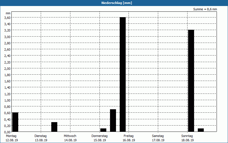Click the Montag axis label
The height and width of the screenshot is (143, 228).
tap(11, 136)
